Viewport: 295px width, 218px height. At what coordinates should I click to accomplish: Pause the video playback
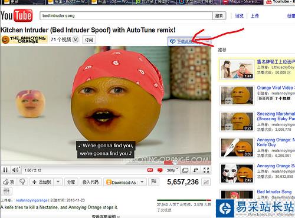5,170
